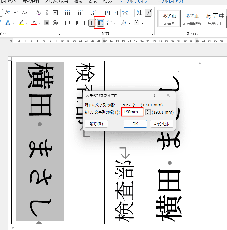The image size is (227, 230).
Task: Click the grow font size icon
Action: 7,13
